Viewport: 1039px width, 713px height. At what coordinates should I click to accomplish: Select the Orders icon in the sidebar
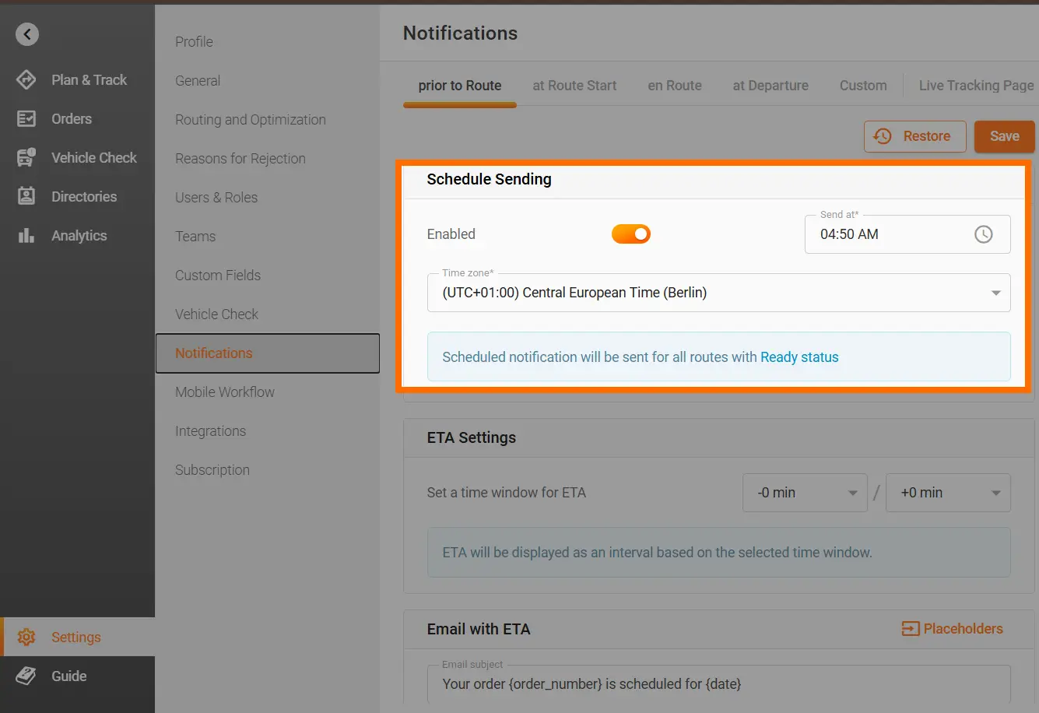coord(25,118)
